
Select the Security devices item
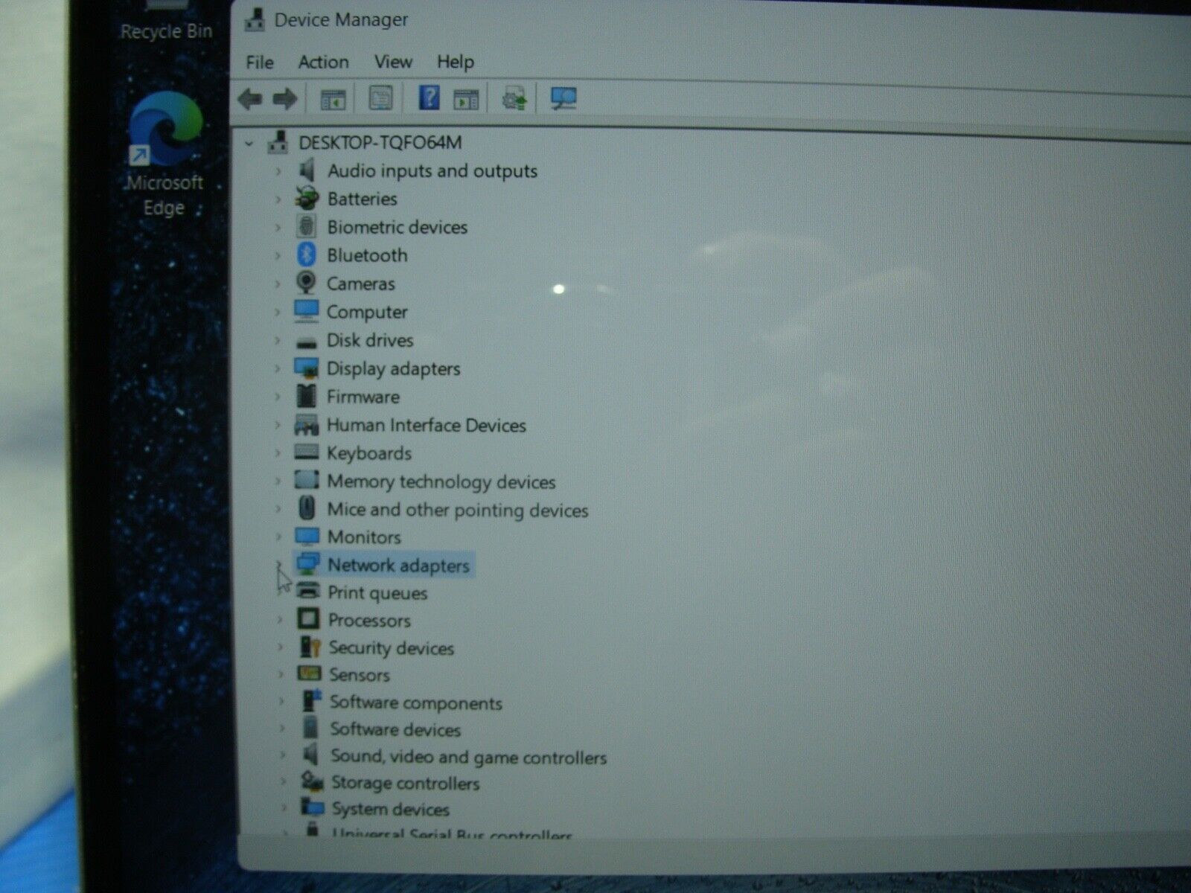coord(392,648)
